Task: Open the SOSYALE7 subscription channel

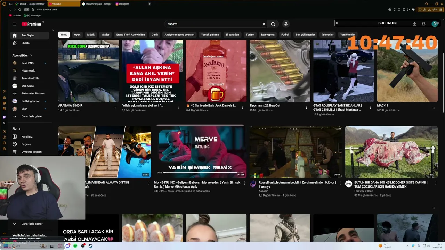Action: click(30, 86)
